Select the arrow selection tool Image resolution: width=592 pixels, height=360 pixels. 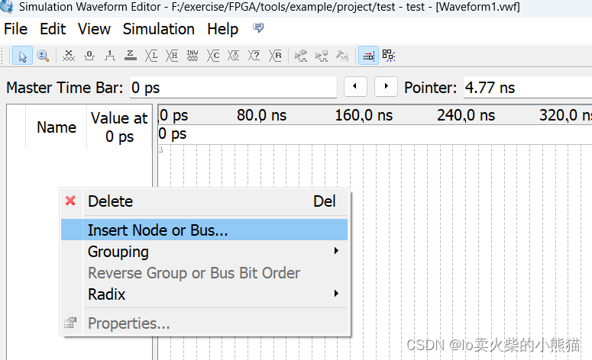click(23, 56)
